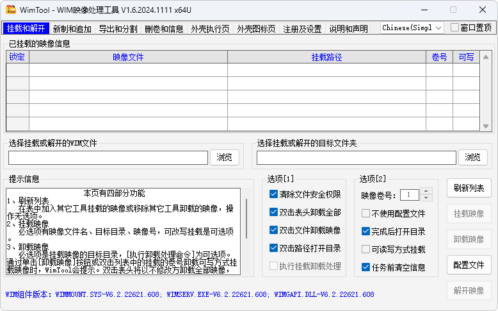
Task: Click the WimTool app icon in title bar
Action: 10,10
